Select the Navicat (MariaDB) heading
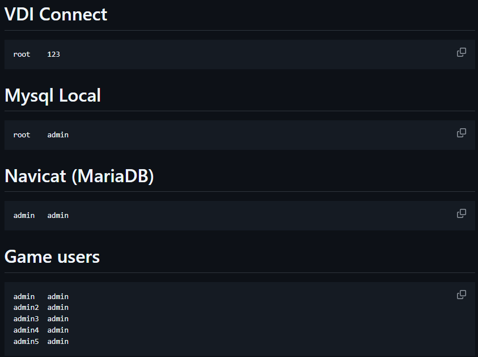Screen dimensions: 478x357 (x=79, y=176)
